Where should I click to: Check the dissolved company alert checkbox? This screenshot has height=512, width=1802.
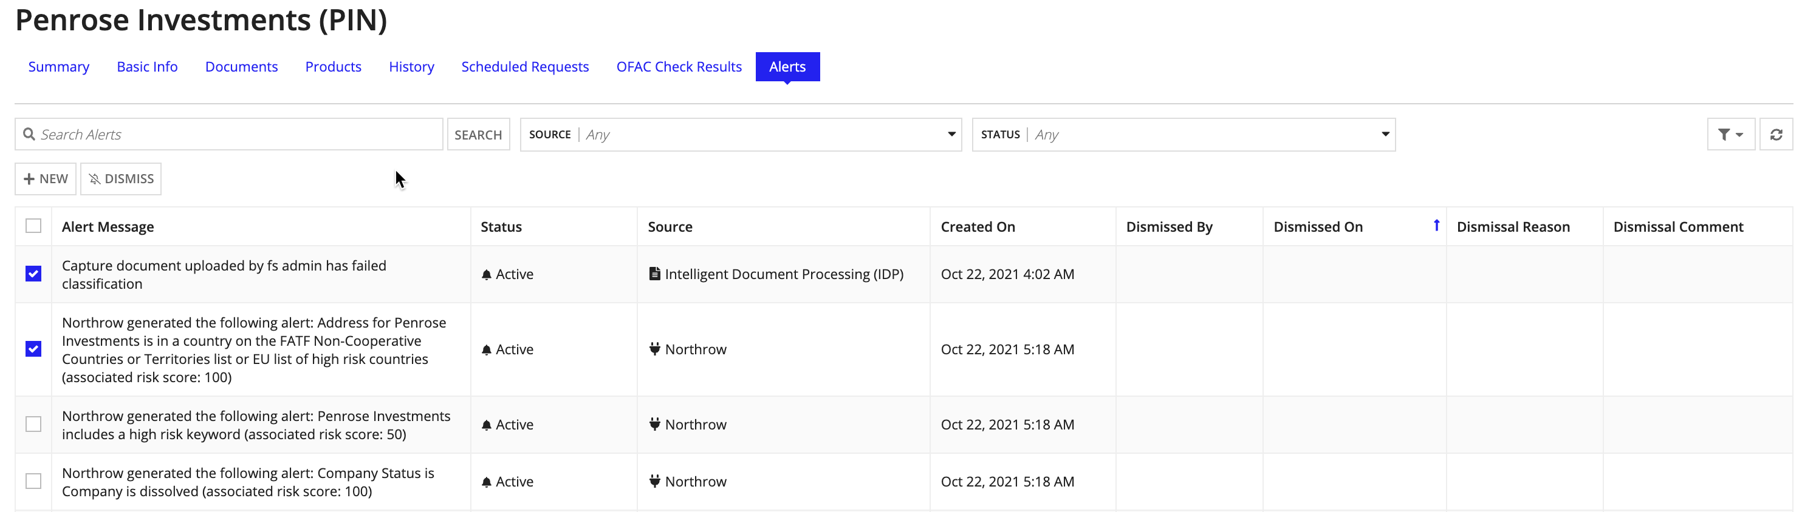[x=33, y=481]
